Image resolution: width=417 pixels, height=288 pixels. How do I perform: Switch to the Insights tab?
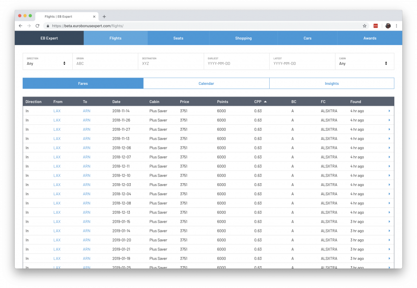(x=332, y=83)
